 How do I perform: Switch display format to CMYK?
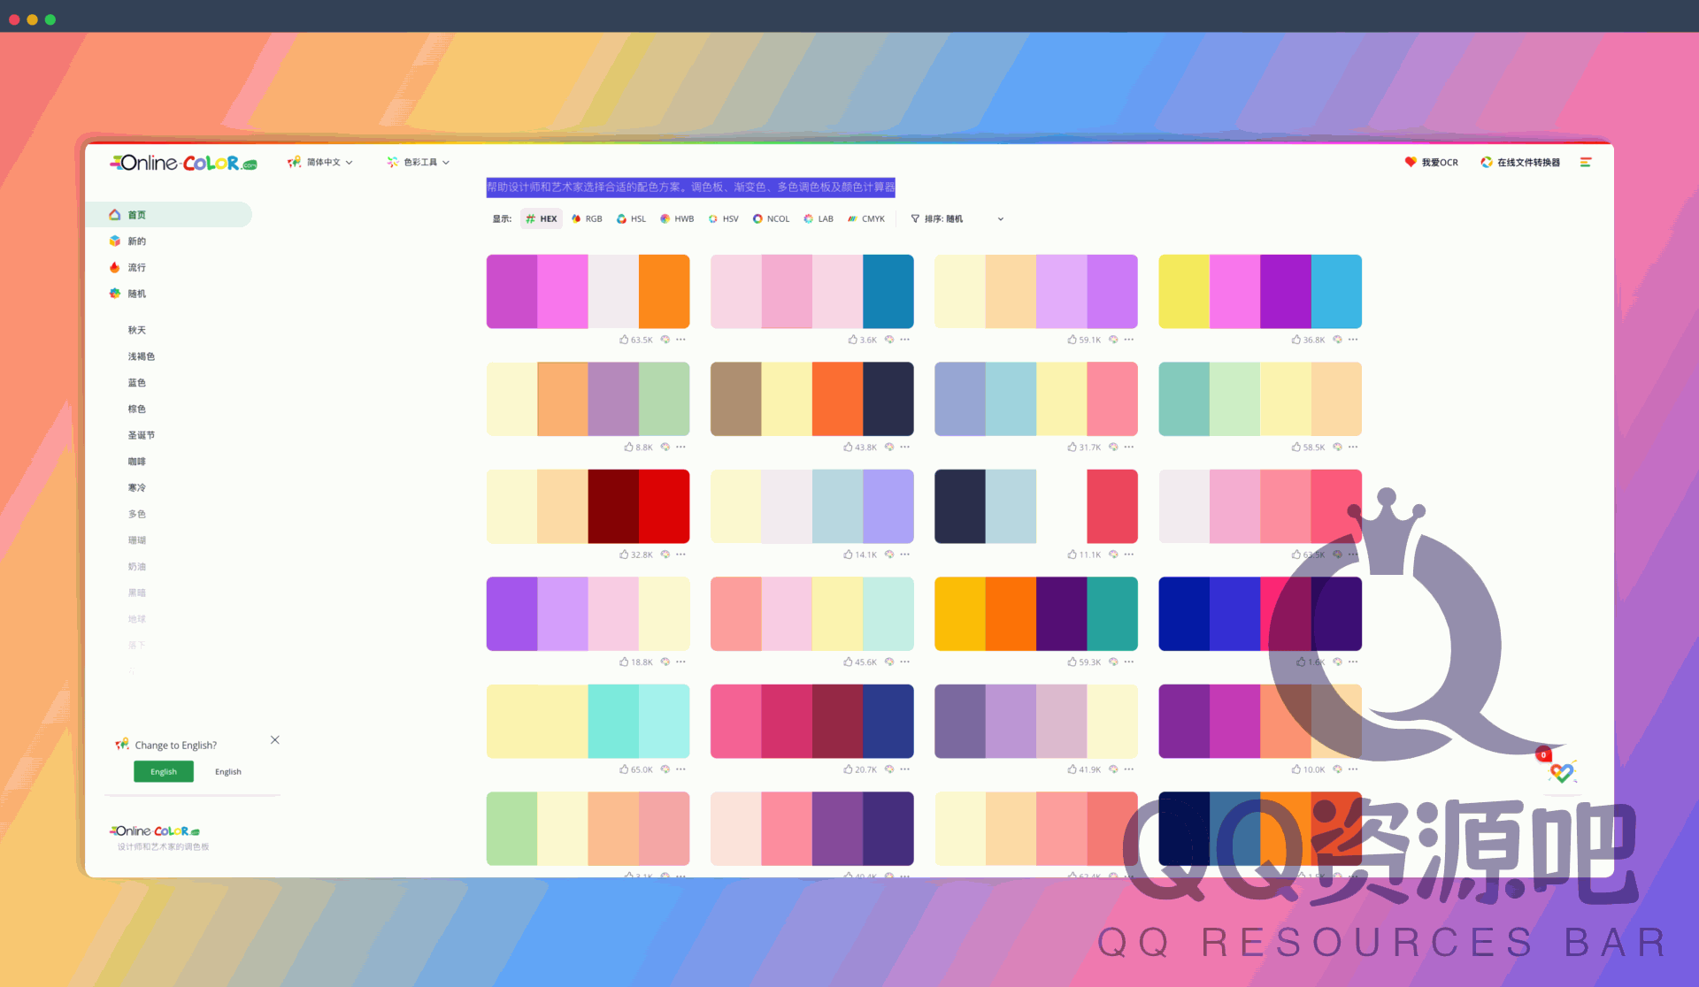pyautogui.click(x=866, y=218)
